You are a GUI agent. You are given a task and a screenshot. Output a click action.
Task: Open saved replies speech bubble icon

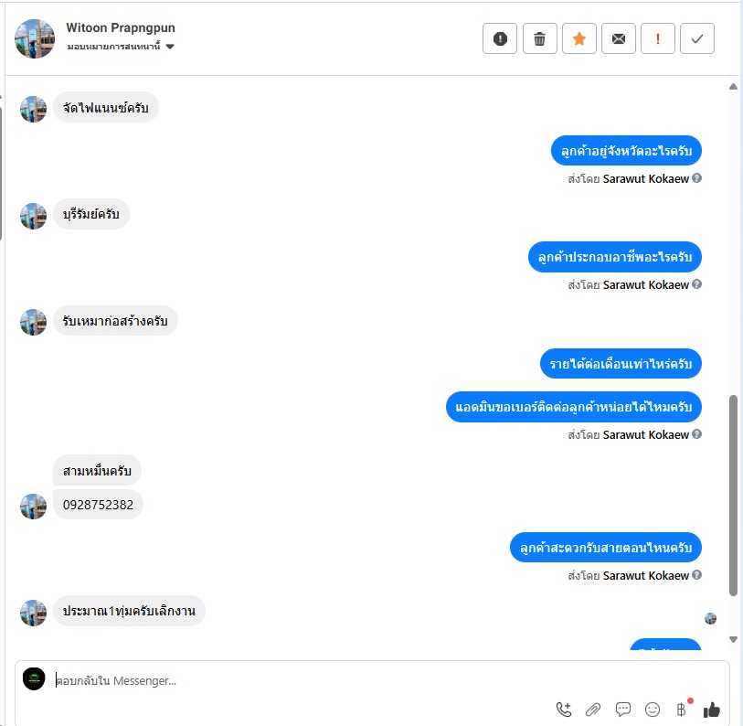point(623,710)
